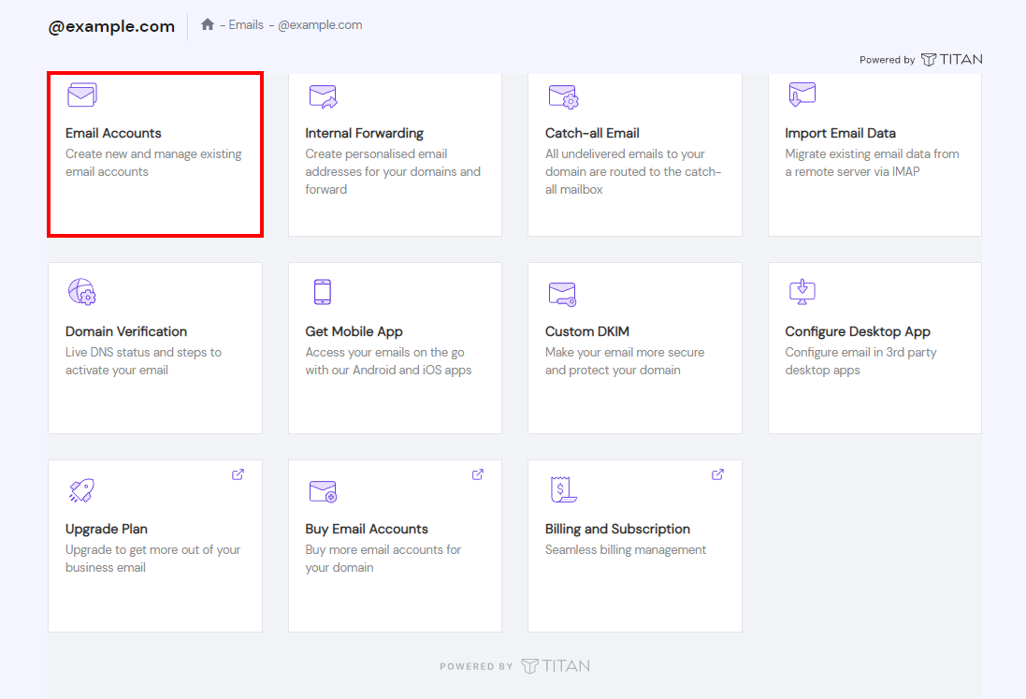Open the Configure Desktop App title
Image resolution: width=1026 pixels, height=699 pixels.
(858, 331)
